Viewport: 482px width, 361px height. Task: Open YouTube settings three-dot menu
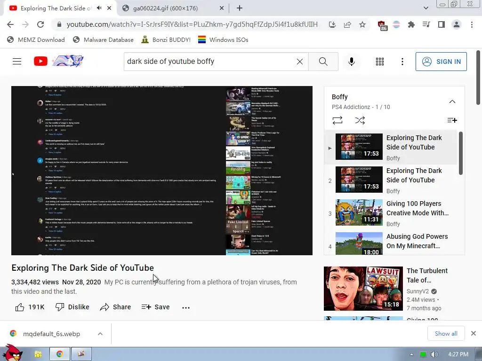point(402,62)
